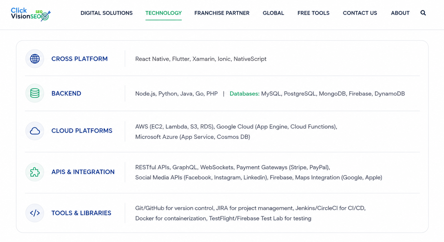Click the React Native, Flutter, Xamarin text line

(x=201, y=59)
